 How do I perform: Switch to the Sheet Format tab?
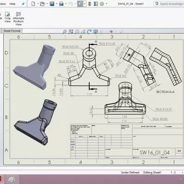tap(12, 31)
